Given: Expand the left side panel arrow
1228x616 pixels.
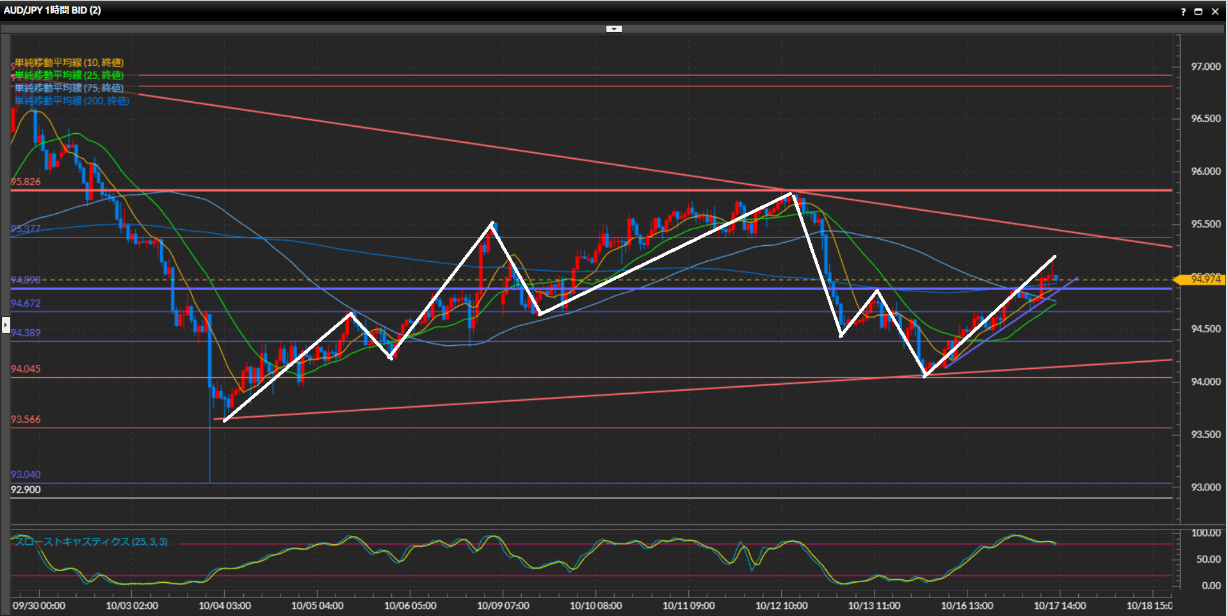Looking at the screenshot, I should coord(6,325).
